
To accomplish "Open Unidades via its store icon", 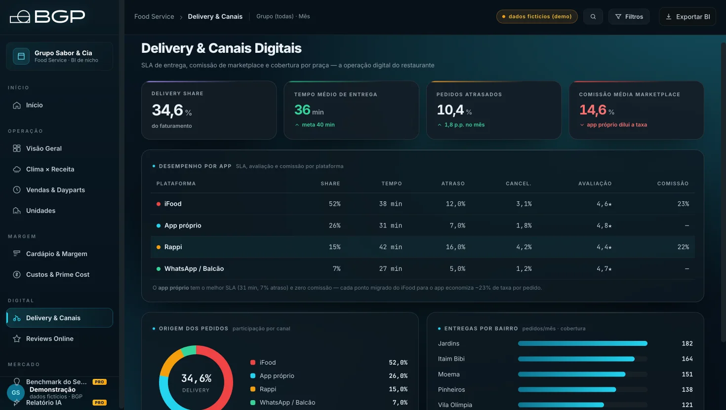I will [17, 211].
